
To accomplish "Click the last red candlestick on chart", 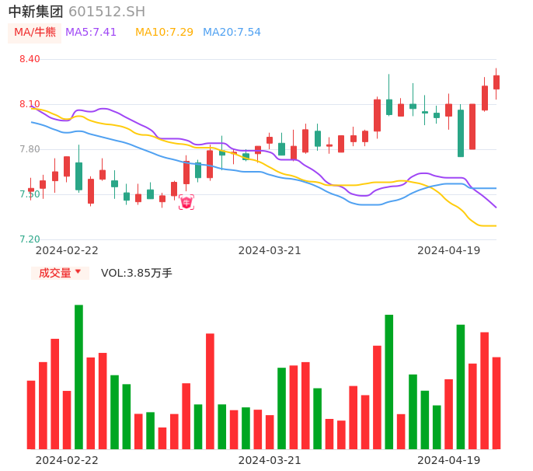I will [496, 82].
